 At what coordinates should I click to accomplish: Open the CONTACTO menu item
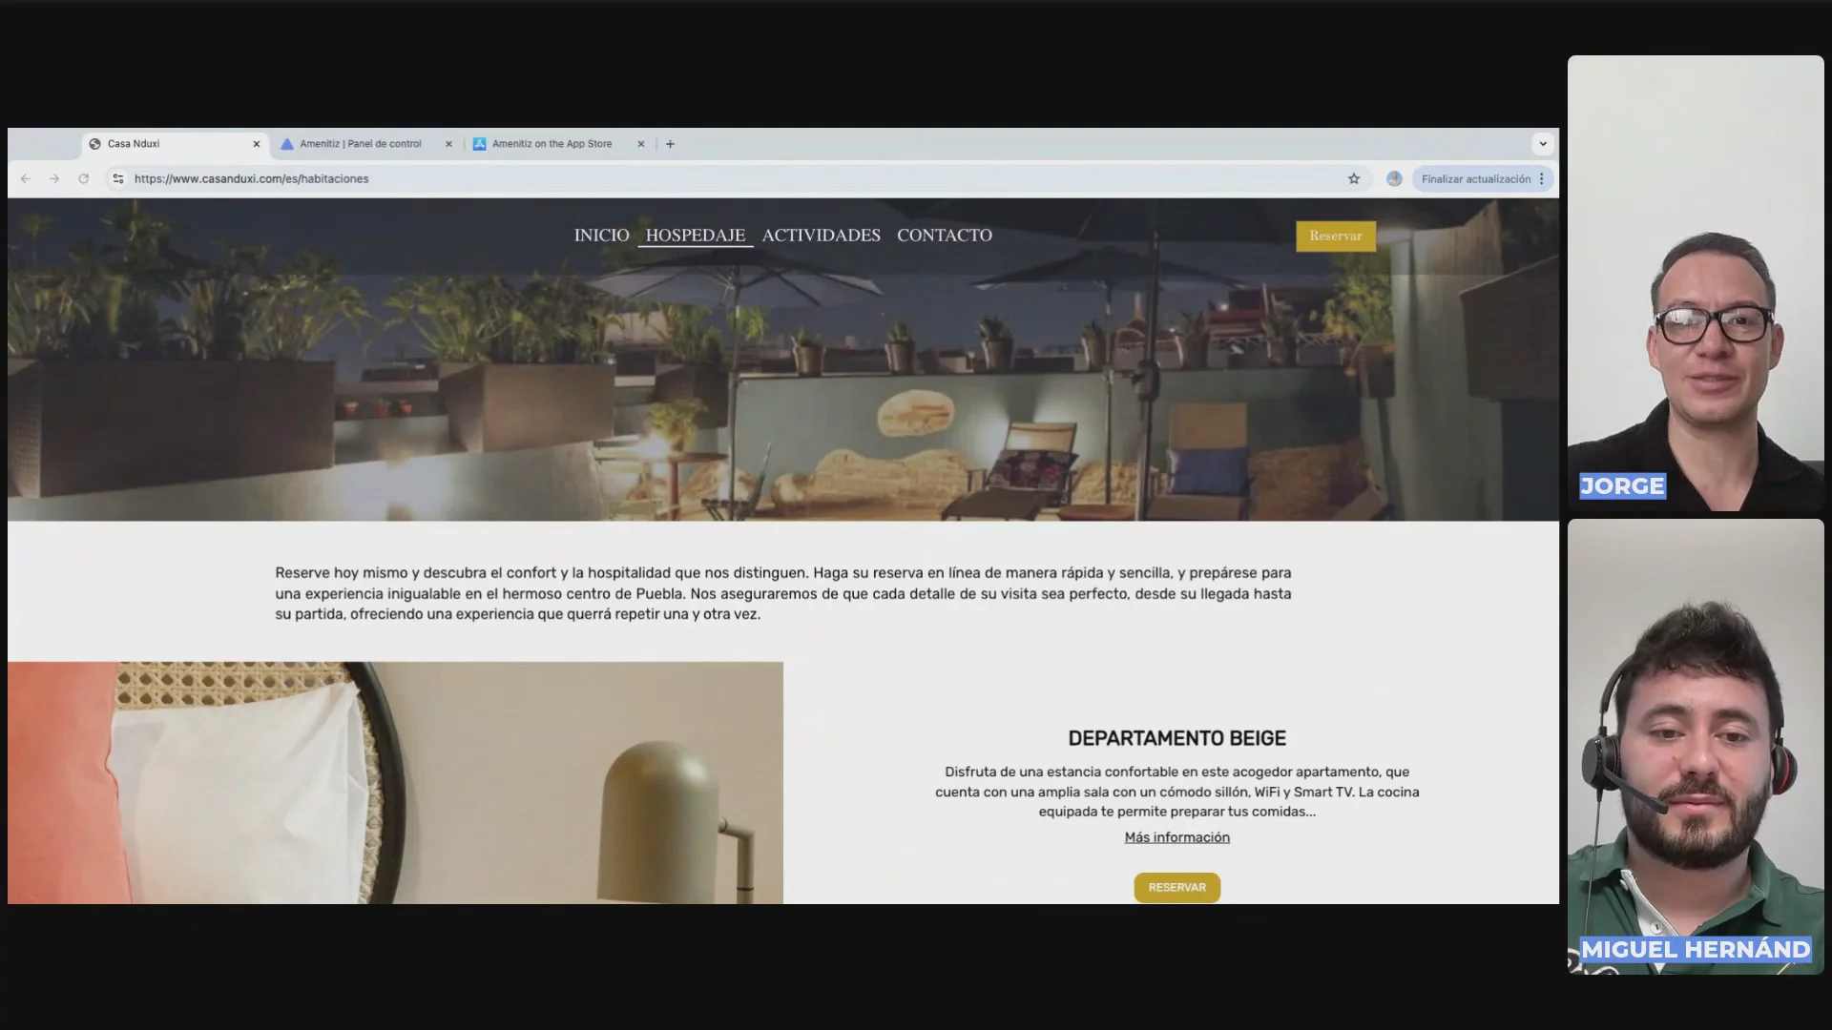944,236
